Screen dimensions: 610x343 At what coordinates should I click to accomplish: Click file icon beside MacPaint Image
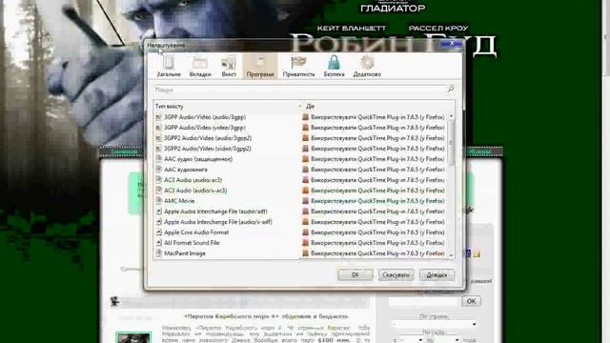pyautogui.click(x=159, y=253)
